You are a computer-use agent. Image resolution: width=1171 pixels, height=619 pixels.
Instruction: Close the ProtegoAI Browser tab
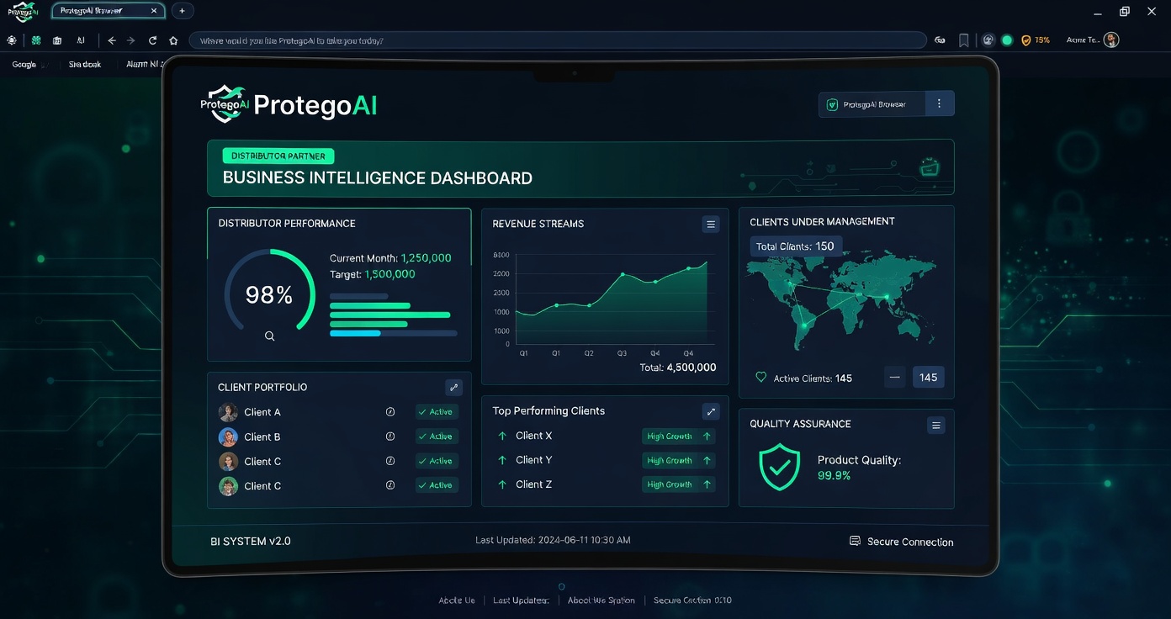[154, 11]
